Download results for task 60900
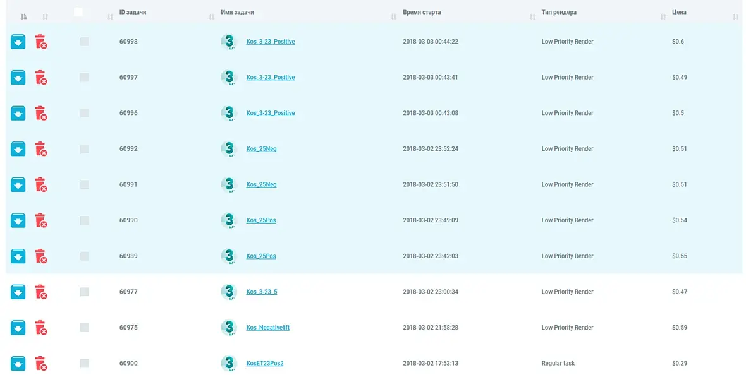The height and width of the screenshot is (382, 746). coord(18,363)
